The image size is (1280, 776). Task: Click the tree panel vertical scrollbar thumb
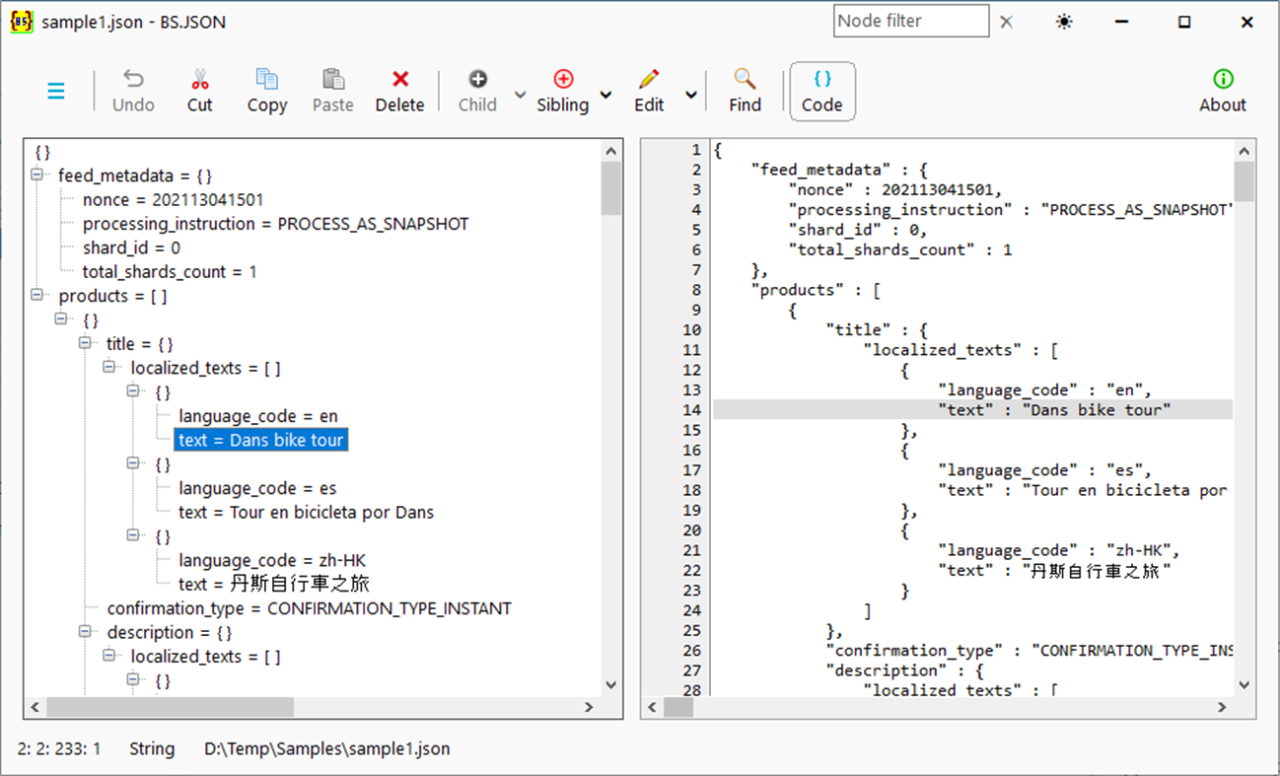coord(611,188)
